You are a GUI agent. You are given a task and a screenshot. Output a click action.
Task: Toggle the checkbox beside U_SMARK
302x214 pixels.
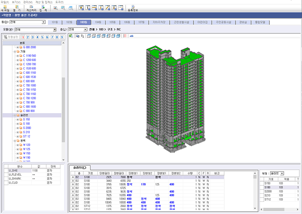6,179
